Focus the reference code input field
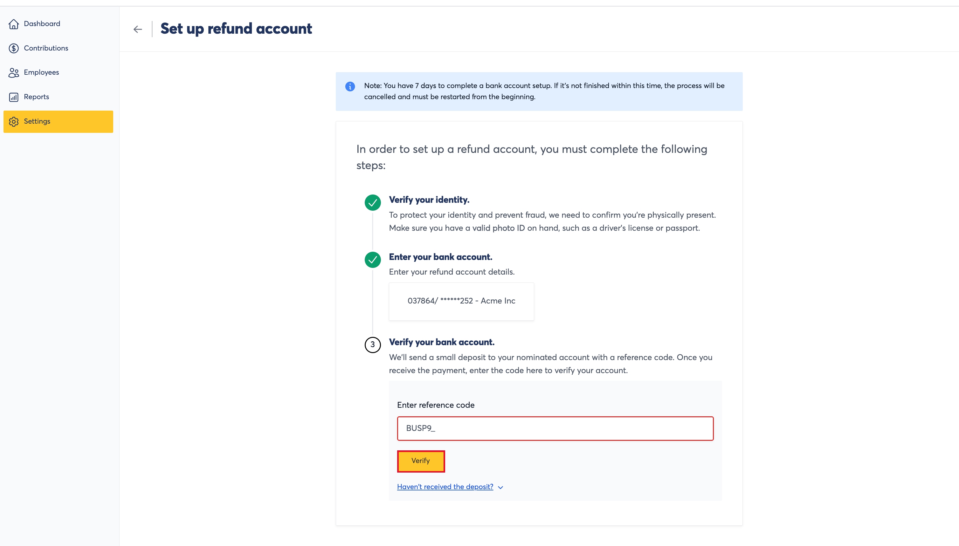The height and width of the screenshot is (546, 959). (555, 428)
